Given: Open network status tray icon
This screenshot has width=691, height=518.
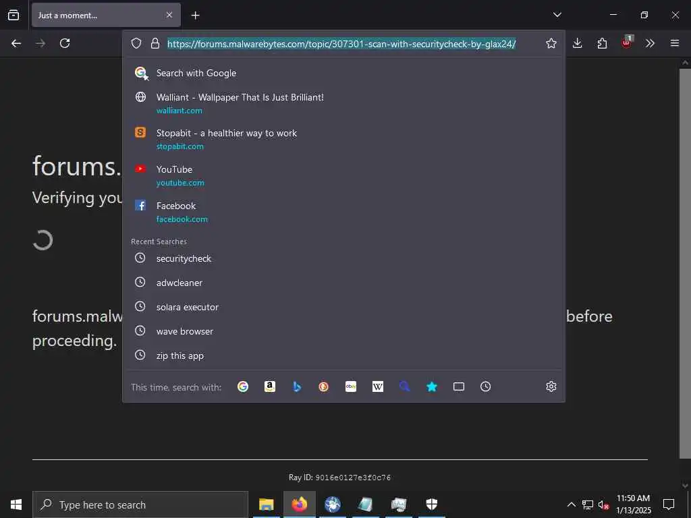Looking at the screenshot, I should pos(588,505).
